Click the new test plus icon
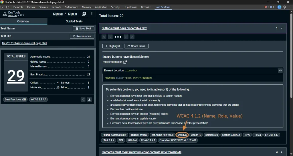Image resolution: width=293 pixels, height=156 pixels. [x=84, y=14]
